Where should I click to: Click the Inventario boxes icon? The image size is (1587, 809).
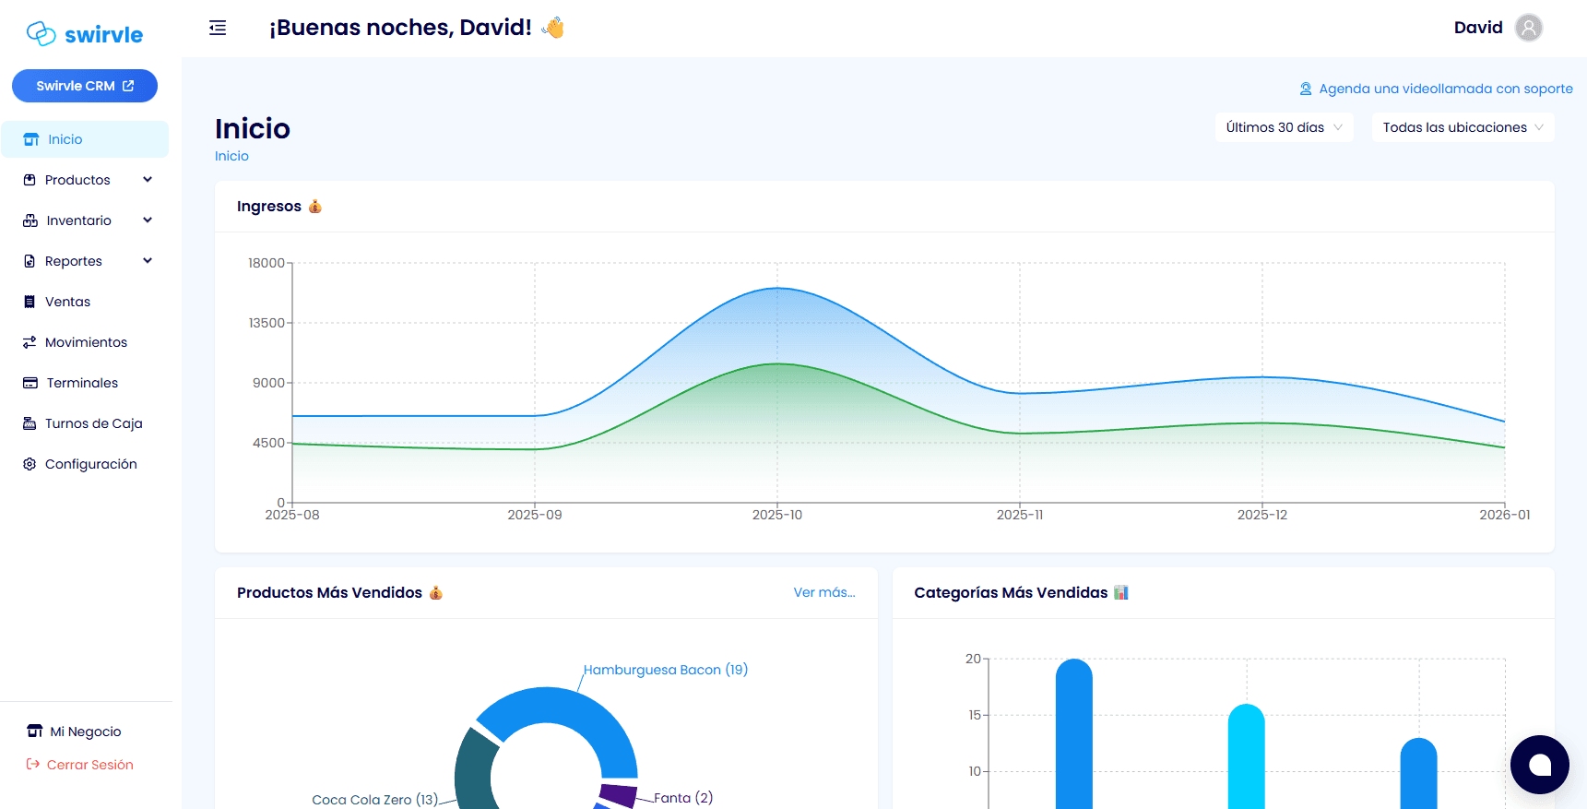tap(30, 220)
